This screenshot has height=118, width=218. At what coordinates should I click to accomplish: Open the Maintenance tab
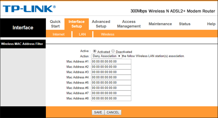[160, 24]
